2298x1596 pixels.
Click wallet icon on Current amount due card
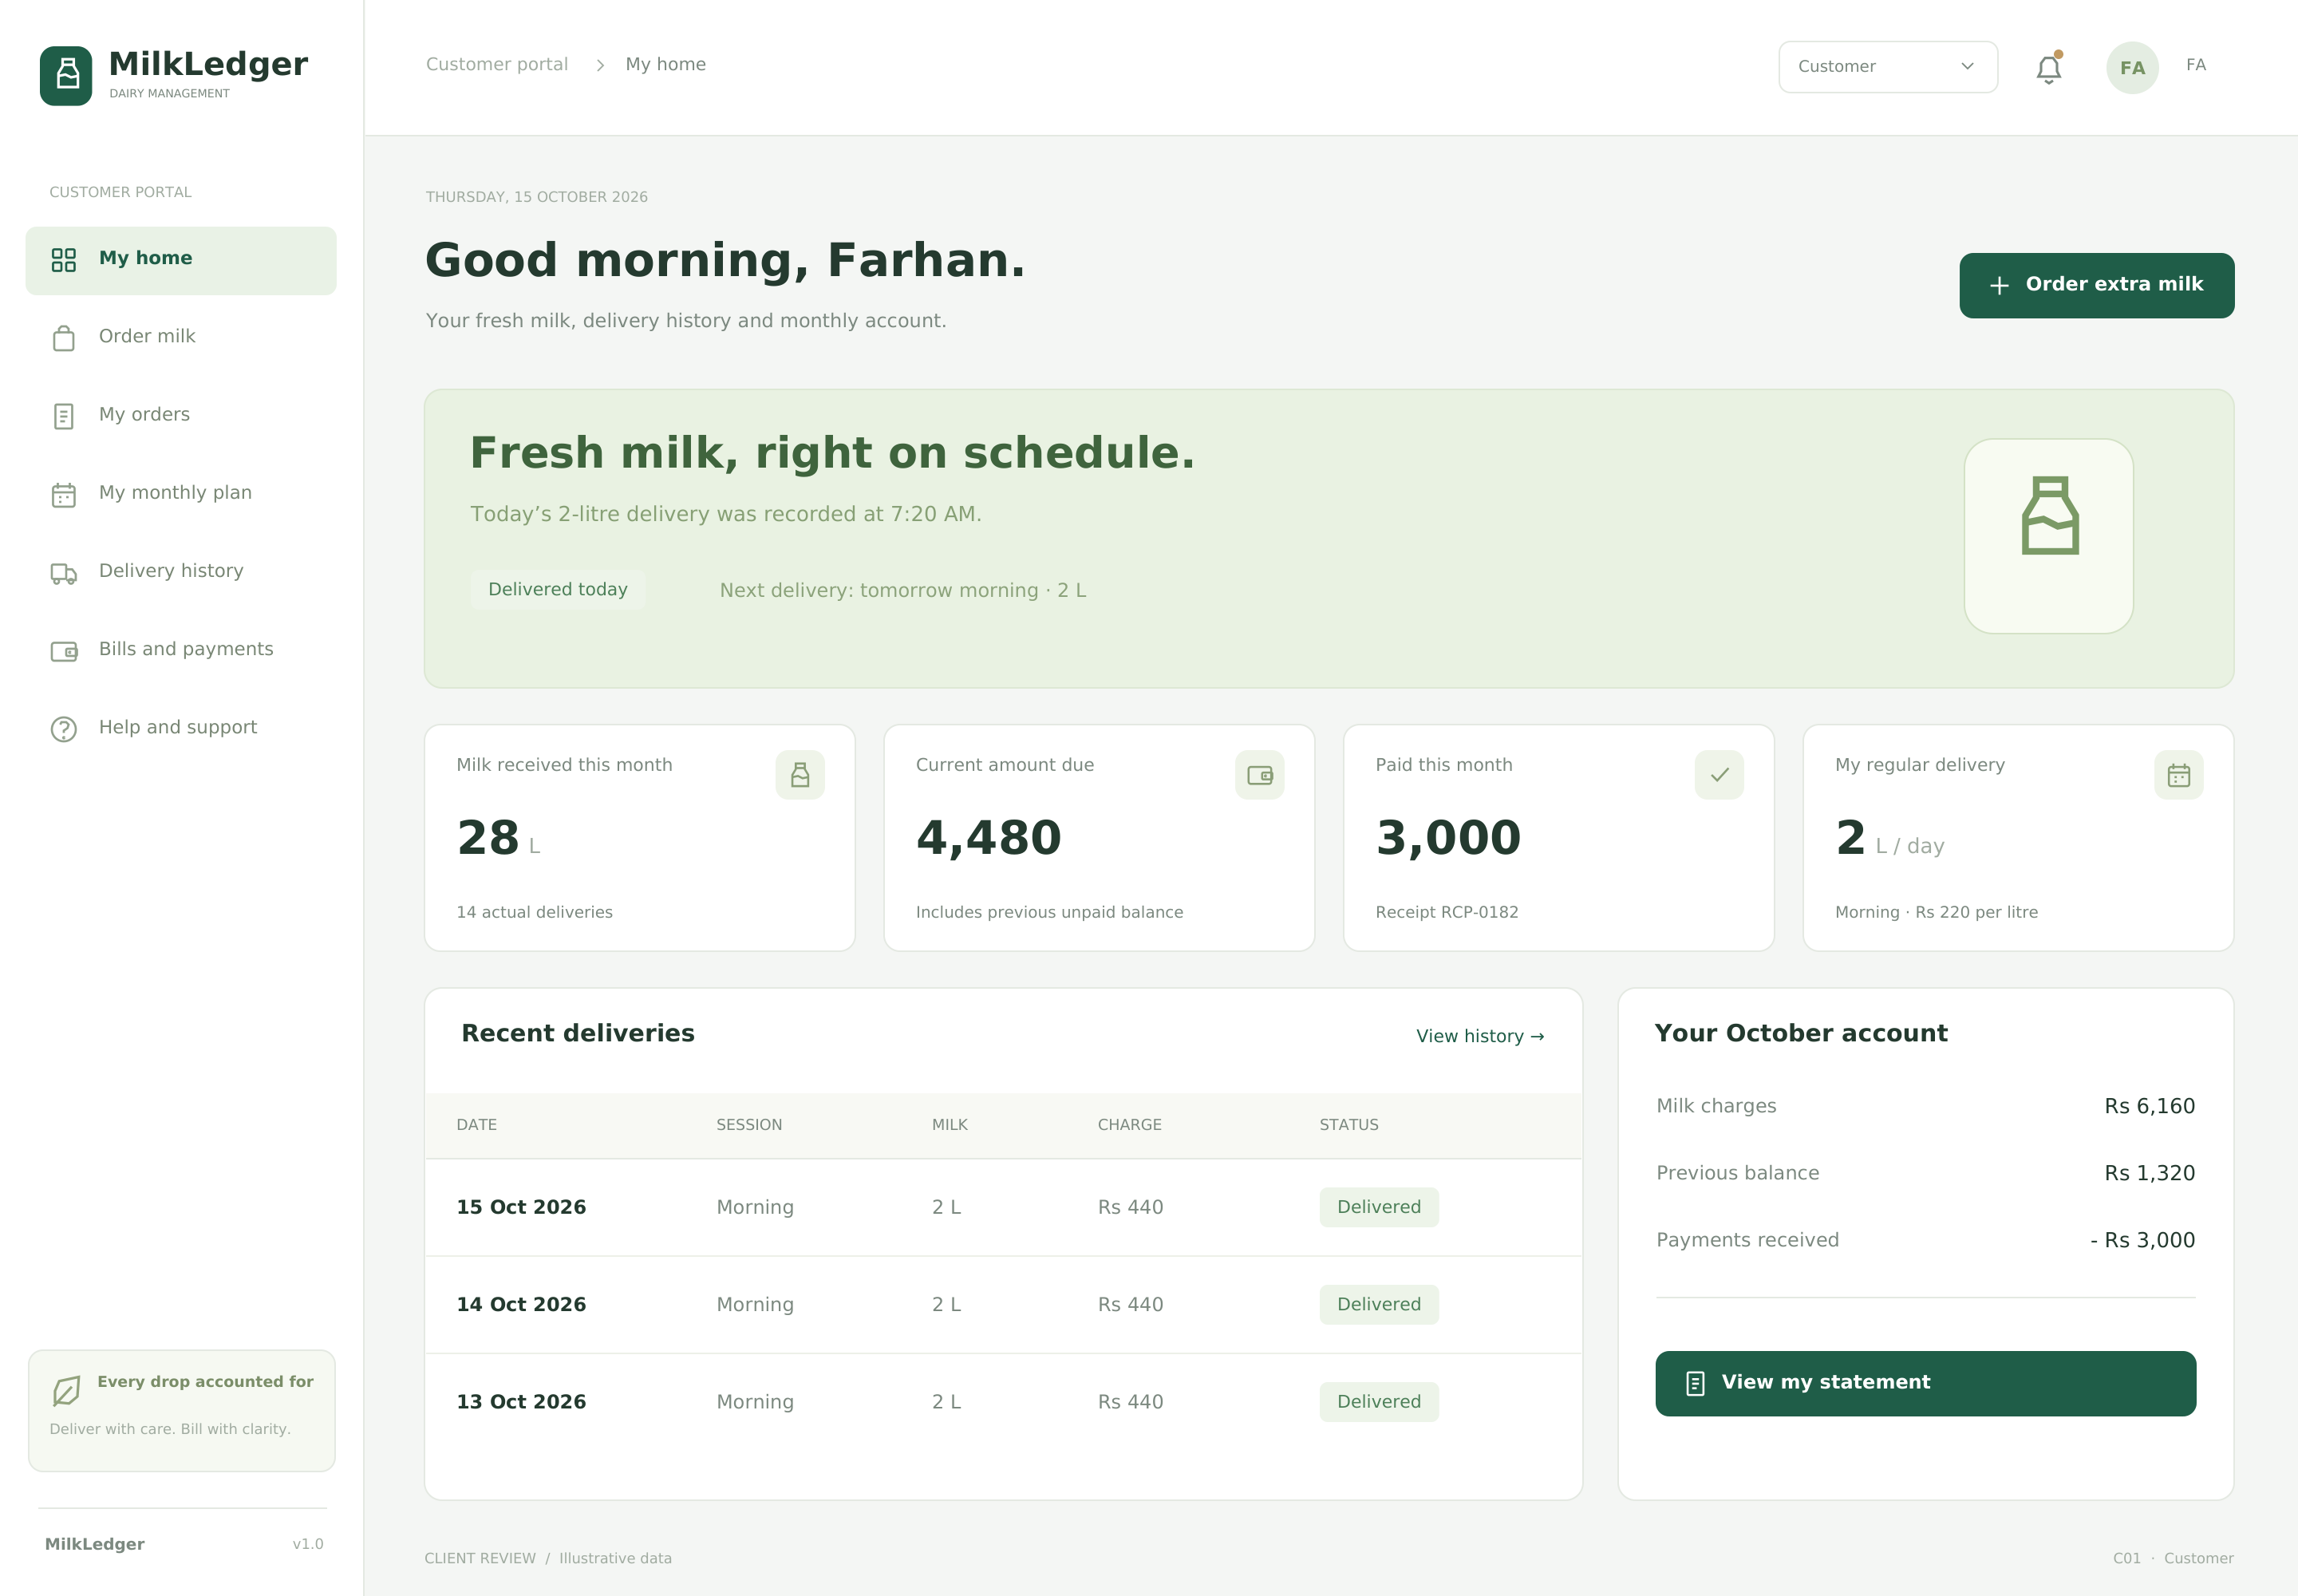coord(1259,775)
